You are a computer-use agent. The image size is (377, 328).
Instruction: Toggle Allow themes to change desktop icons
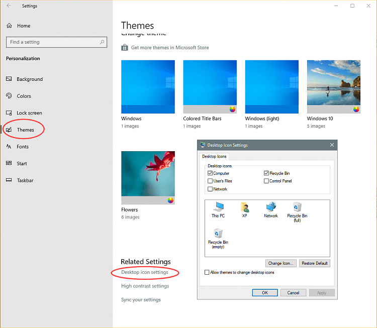tap(207, 272)
